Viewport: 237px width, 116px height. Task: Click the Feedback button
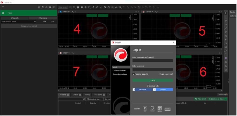tap(222, 94)
